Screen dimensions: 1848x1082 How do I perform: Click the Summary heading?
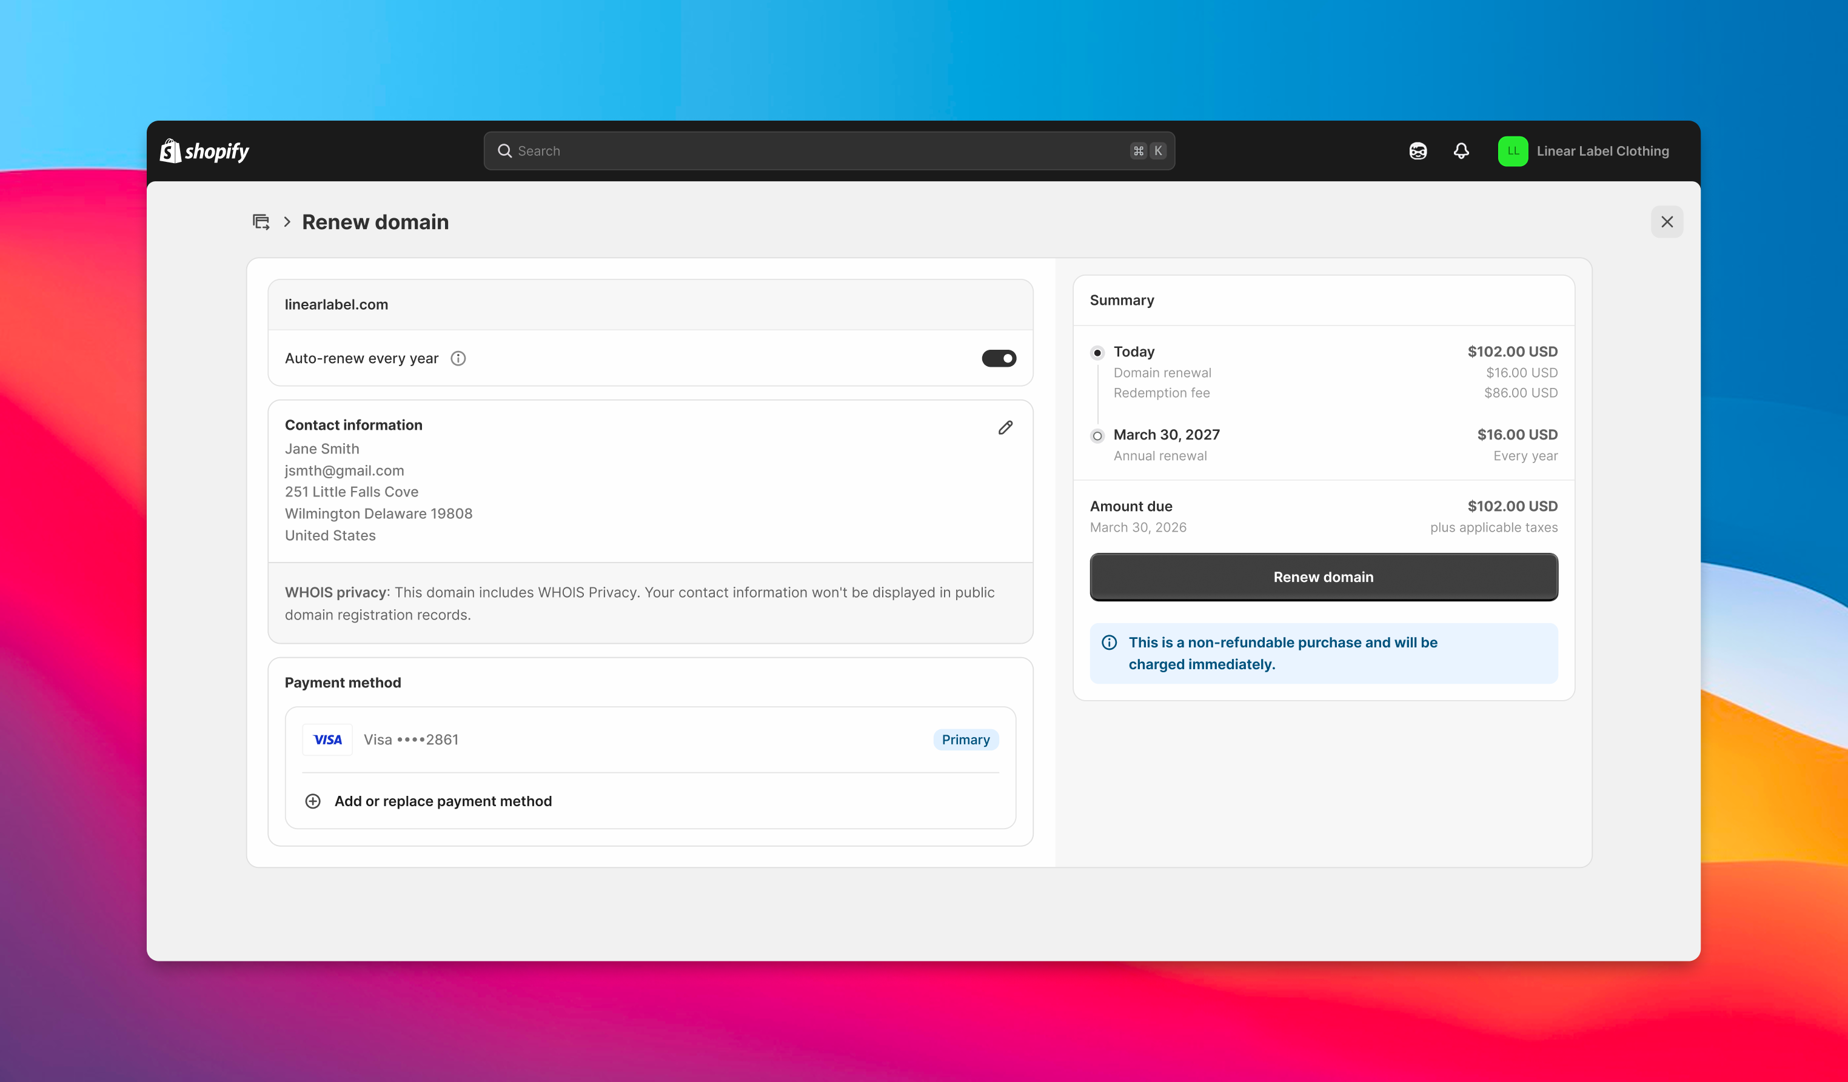[1122, 301]
